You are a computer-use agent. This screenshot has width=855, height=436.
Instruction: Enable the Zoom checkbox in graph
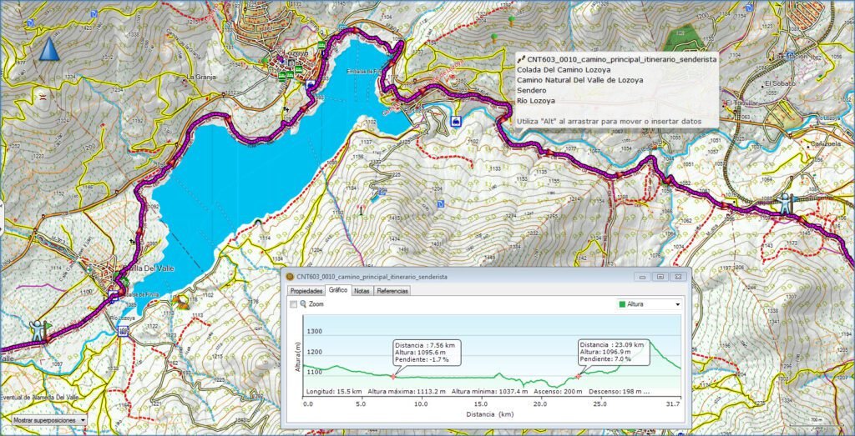click(x=293, y=304)
